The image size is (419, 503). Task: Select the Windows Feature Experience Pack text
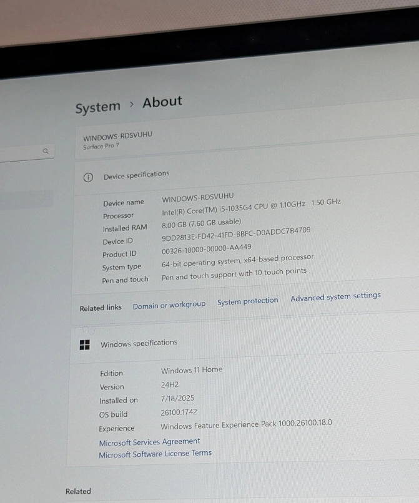pos(246,425)
